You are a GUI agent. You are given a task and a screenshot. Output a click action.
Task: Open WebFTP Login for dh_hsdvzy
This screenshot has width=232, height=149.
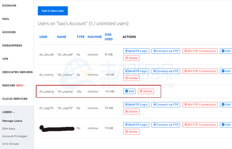(136, 71)
